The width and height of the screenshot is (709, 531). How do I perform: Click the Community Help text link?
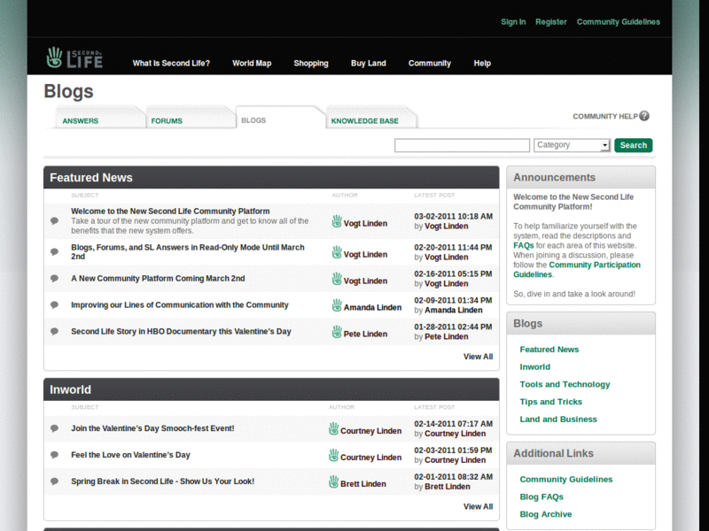(605, 117)
